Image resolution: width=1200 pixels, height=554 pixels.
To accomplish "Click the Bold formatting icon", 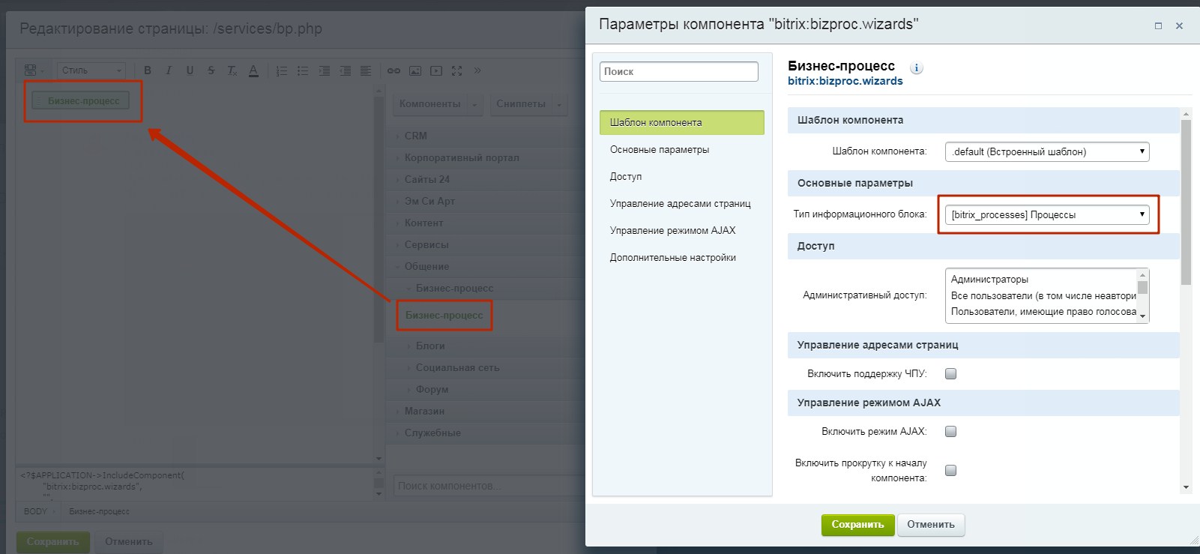I will tap(148, 70).
